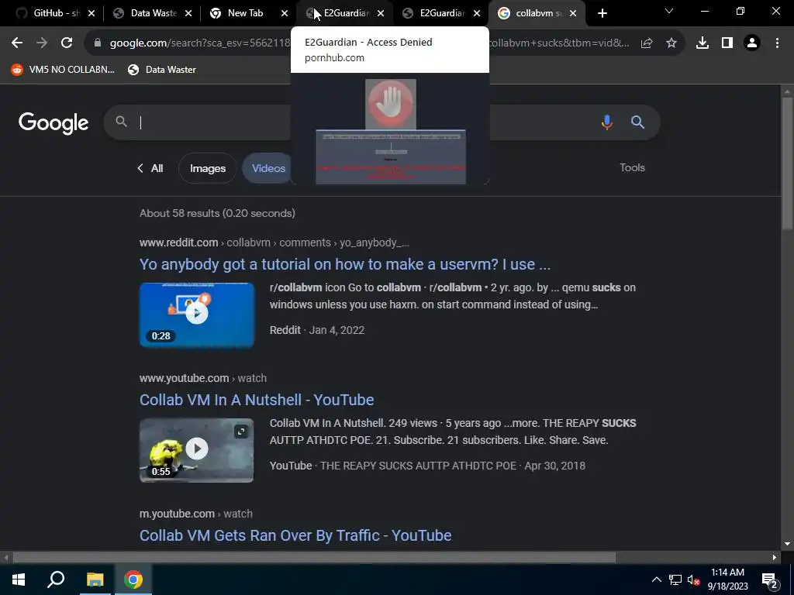Close the GitHub tab
794x595 pixels.
point(91,14)
